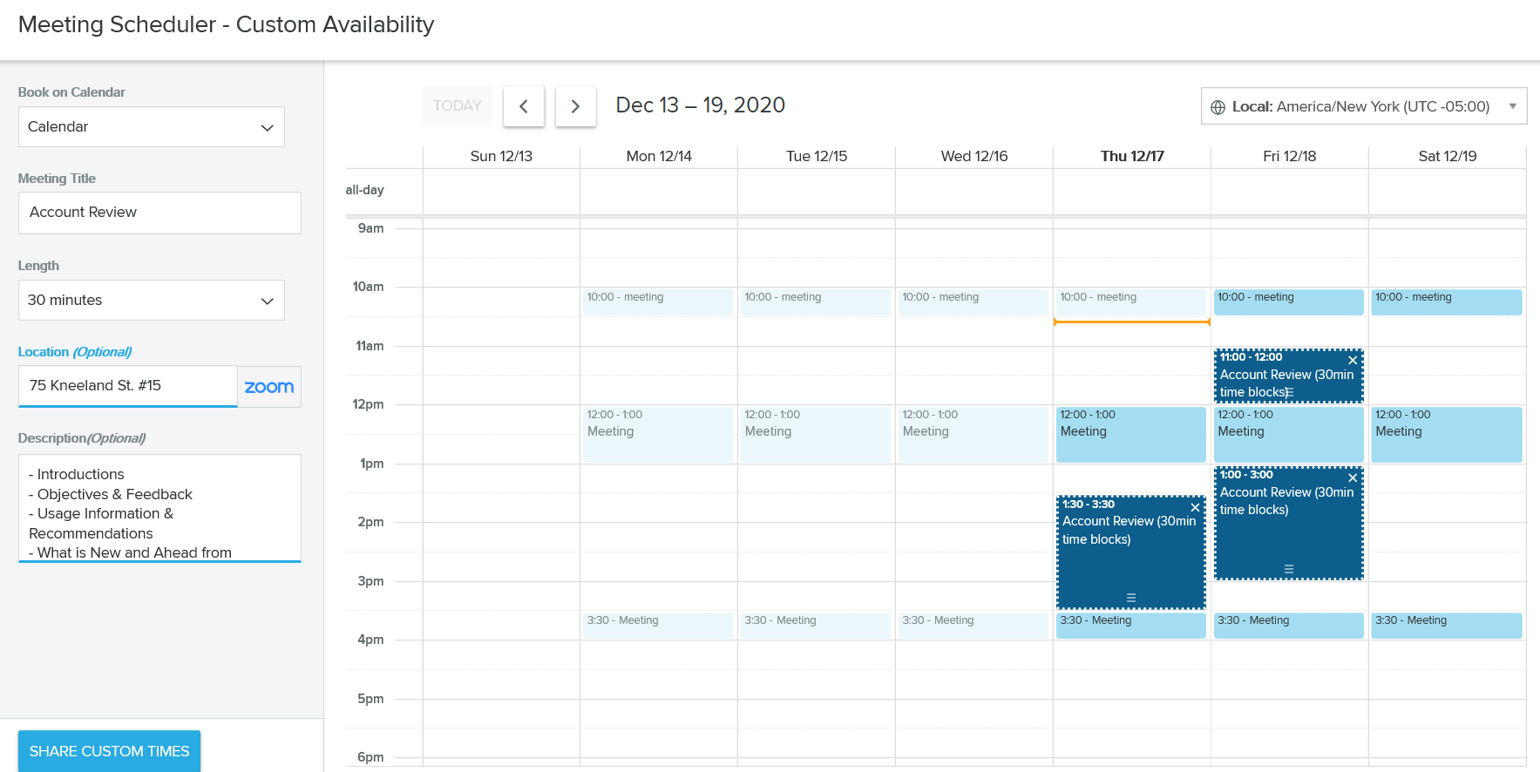Click SHARE CUSTOM TIMES button

coord(109,751)
